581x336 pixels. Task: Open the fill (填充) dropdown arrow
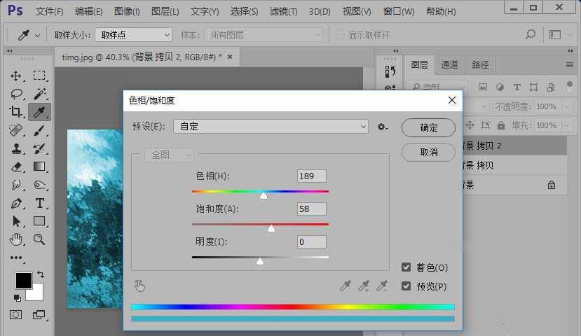(x=567, y=125)
